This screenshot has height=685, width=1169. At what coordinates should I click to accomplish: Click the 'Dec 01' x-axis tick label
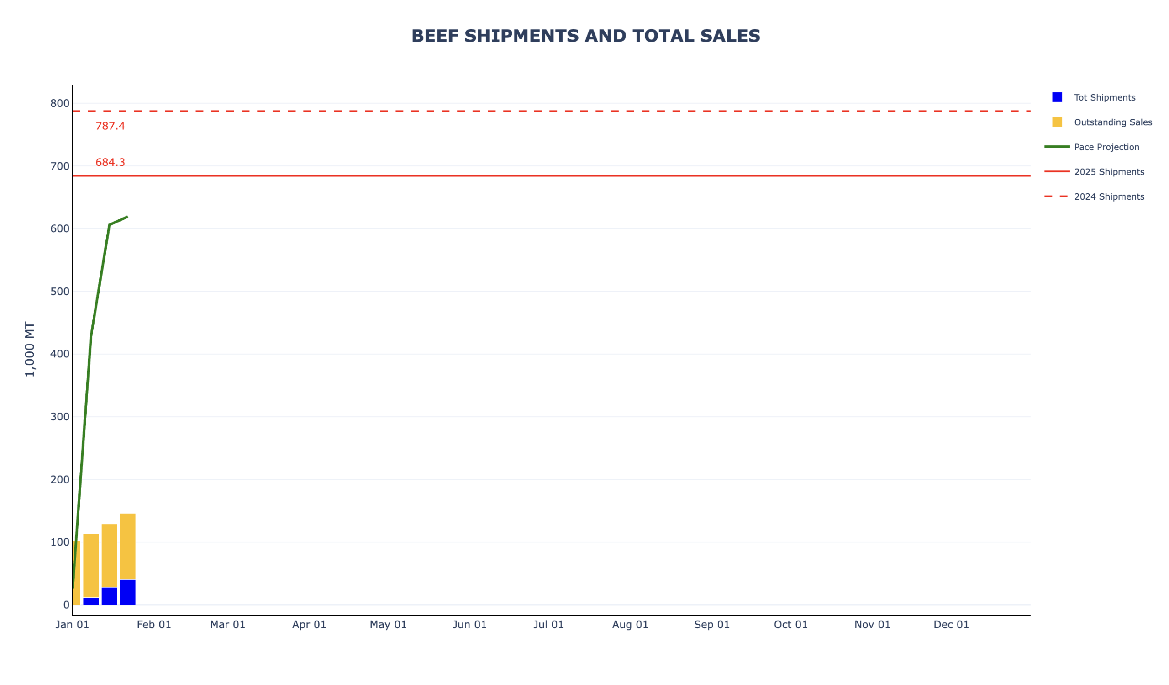coord(951,625)
